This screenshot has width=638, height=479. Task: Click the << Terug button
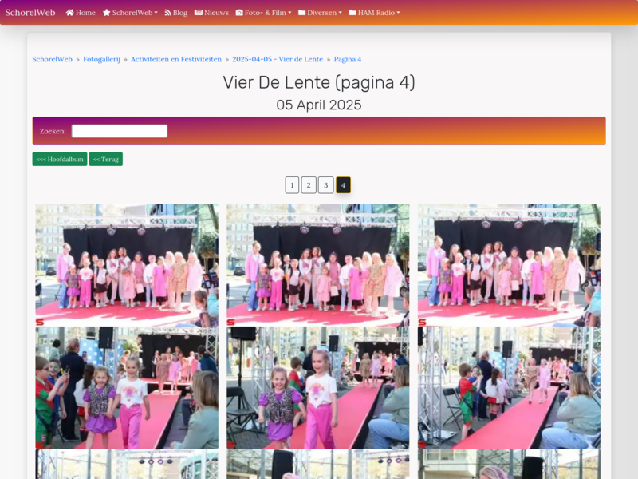pos(106,159)
